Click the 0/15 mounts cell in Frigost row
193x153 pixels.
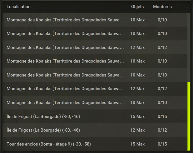pyautogui.click(x=162, y=116)
